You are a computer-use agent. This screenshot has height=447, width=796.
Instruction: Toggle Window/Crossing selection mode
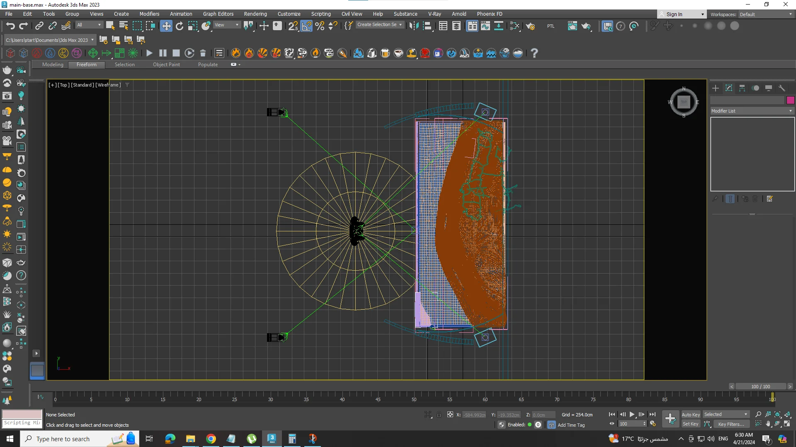point(150,26)
